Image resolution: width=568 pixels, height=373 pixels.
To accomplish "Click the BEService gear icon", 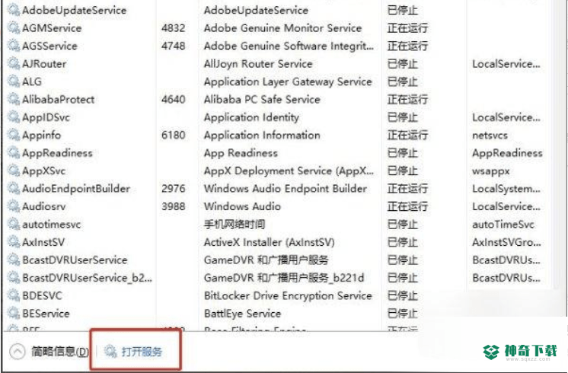I will coord(14,313).
